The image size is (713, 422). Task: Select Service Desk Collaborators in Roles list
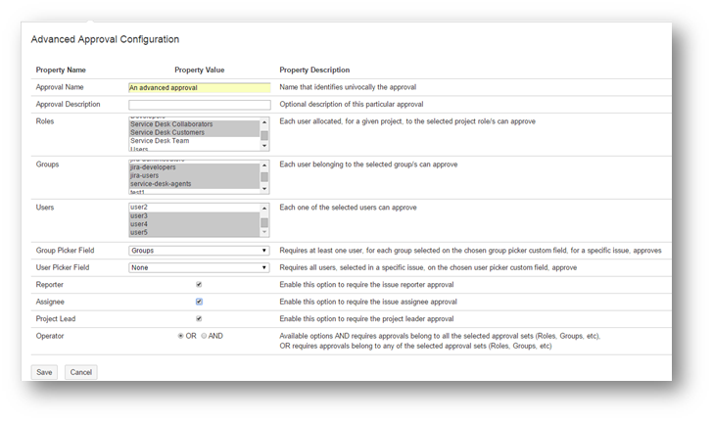[x=169, y=124]
